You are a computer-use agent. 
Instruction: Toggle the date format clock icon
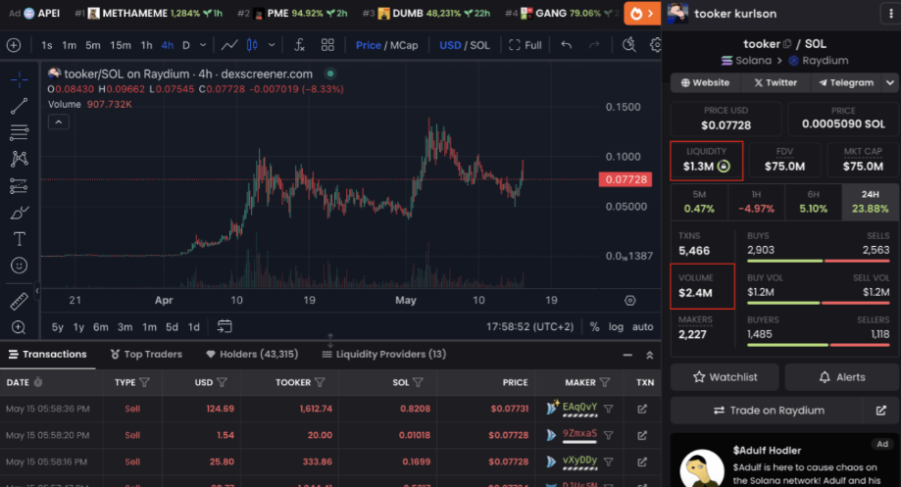pos(38,382)
